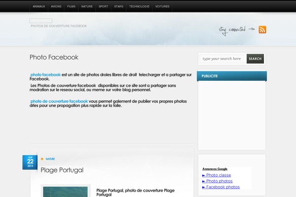Open the 'Plage Portugal' post title
This screenshot has width=296, height=197.
point(62,170)
